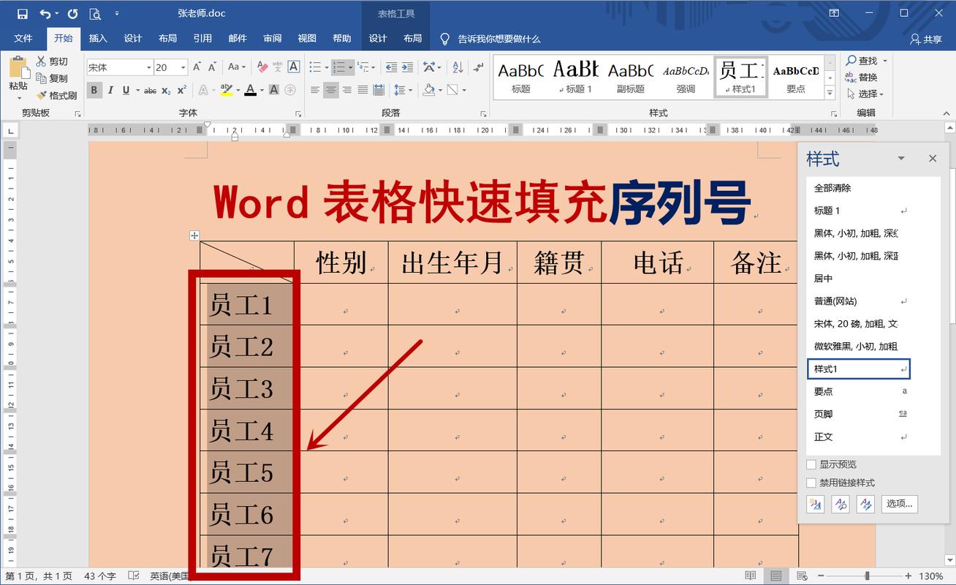Viewport: 956px width, 585px height.
Task: Enable the 显示预览 checkbox
Action: (x=811, y=464)
